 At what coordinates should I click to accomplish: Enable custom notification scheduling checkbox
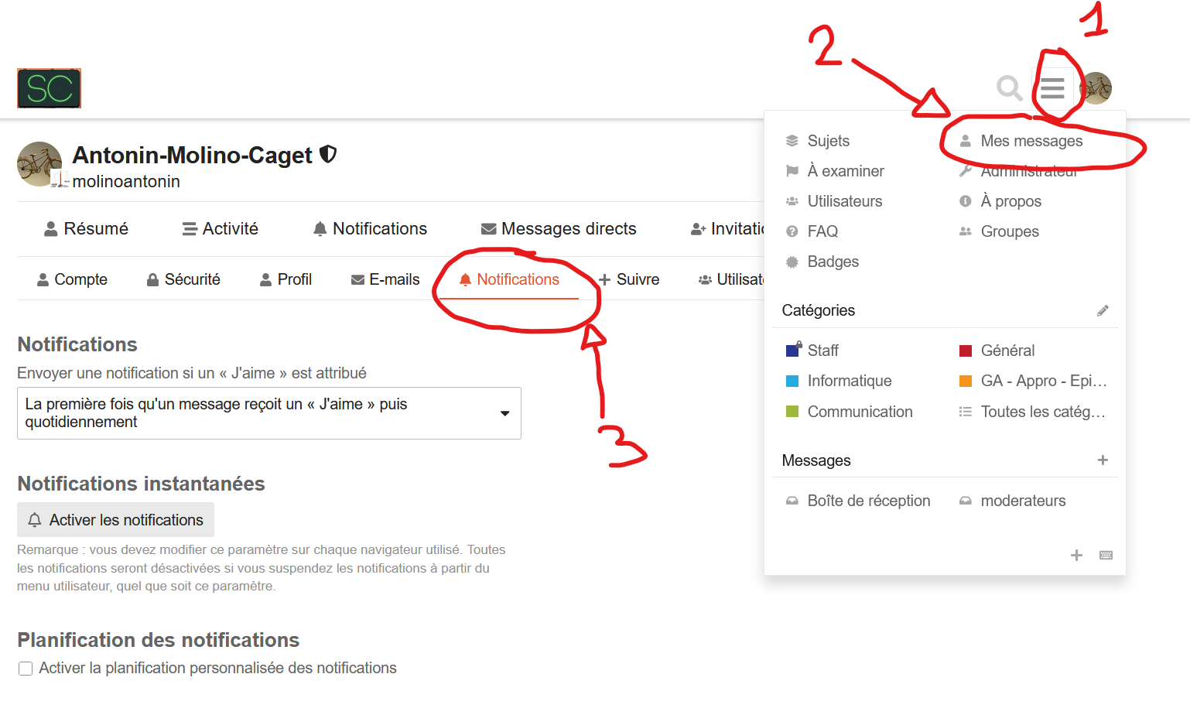coord(26,669)
